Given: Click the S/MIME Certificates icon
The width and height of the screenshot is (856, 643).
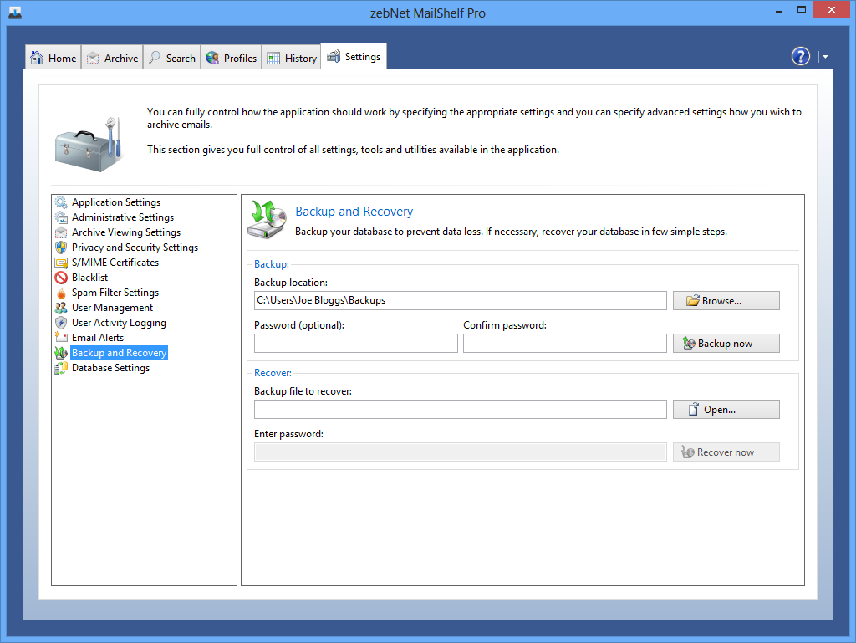Looking at the screenshot, I should click(61, 263).
